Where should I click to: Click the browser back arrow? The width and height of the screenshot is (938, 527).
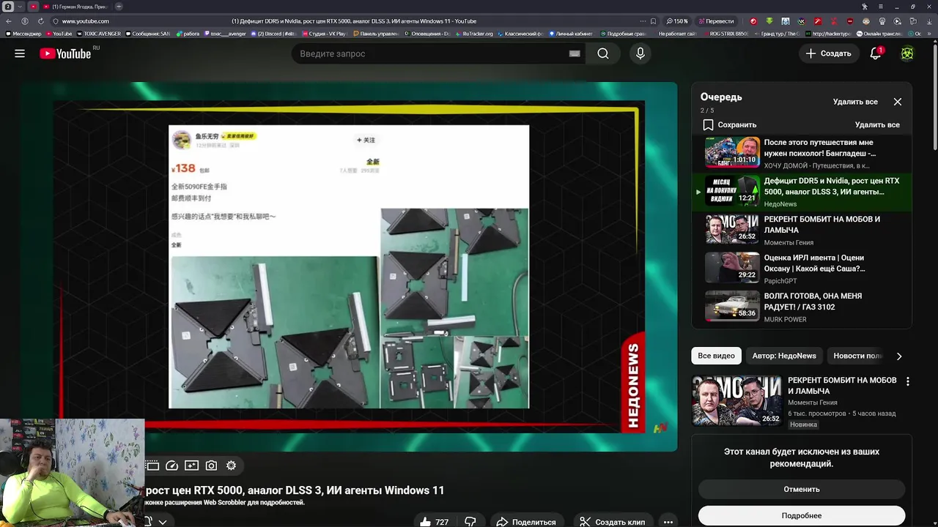click(9, 21)
